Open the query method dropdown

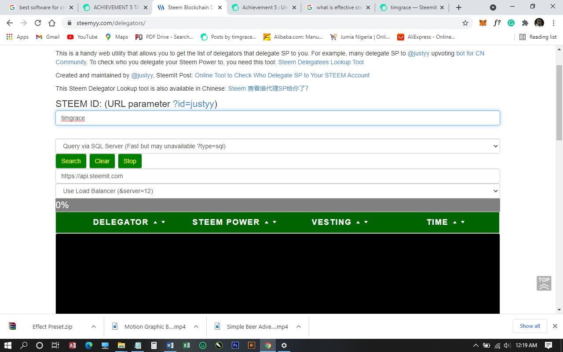278,146
